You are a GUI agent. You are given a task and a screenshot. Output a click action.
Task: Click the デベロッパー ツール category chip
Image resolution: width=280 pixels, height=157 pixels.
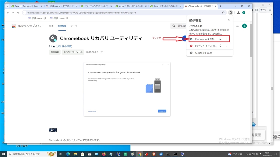point(73,52)
